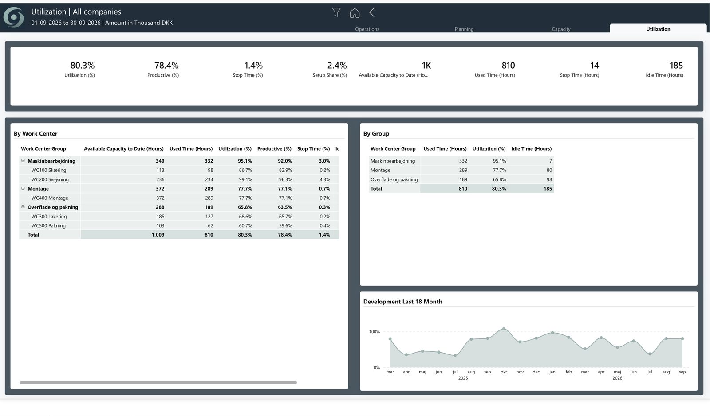
Task: Click the 14 Stop Time Hours KPI
Action: tap(580, 69)
